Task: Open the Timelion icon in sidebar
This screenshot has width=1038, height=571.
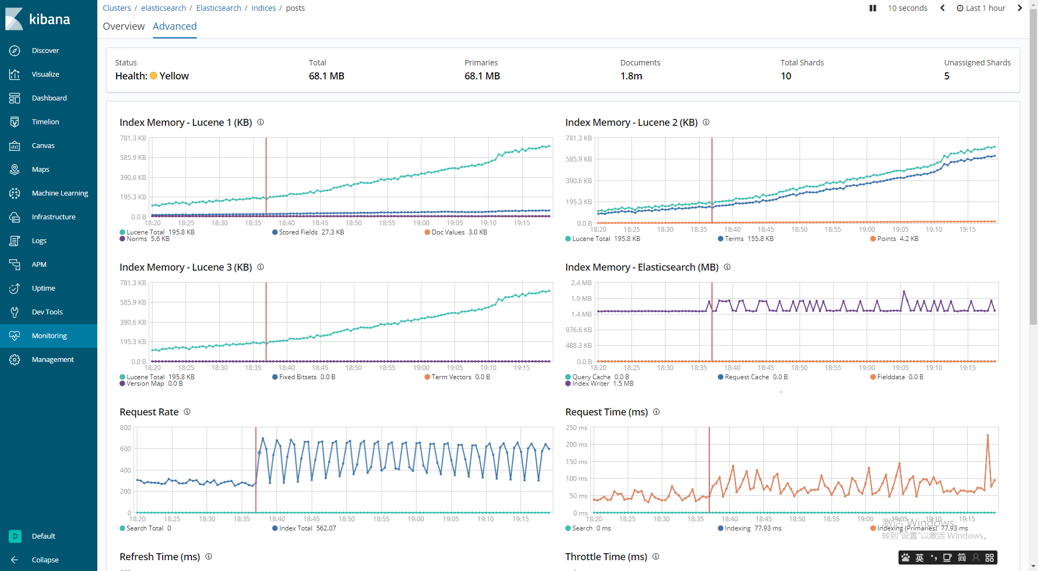Action: tap(15, 122)
